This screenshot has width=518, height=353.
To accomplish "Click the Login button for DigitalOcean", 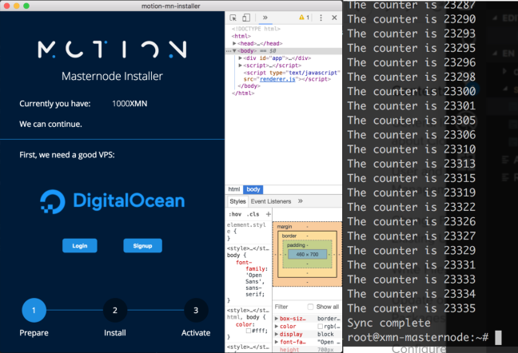I will coord(80,246).
